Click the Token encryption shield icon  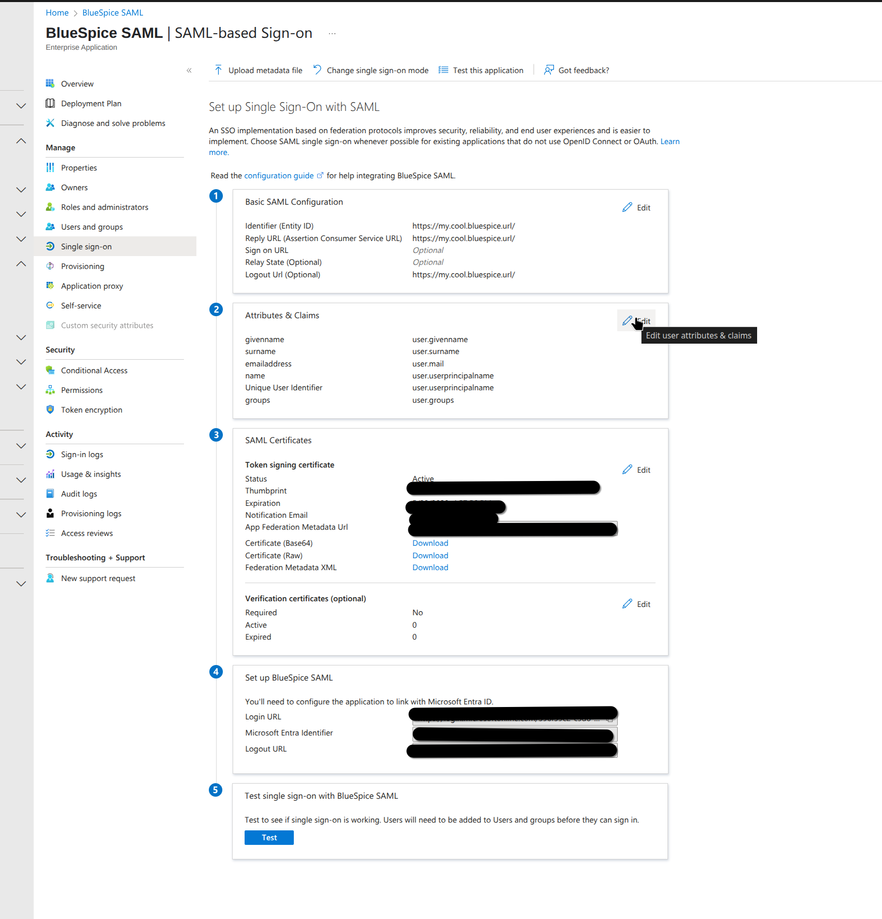50,409
